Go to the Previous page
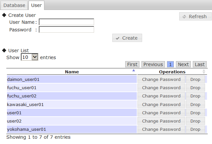212x144 pixels. point(153,64)
